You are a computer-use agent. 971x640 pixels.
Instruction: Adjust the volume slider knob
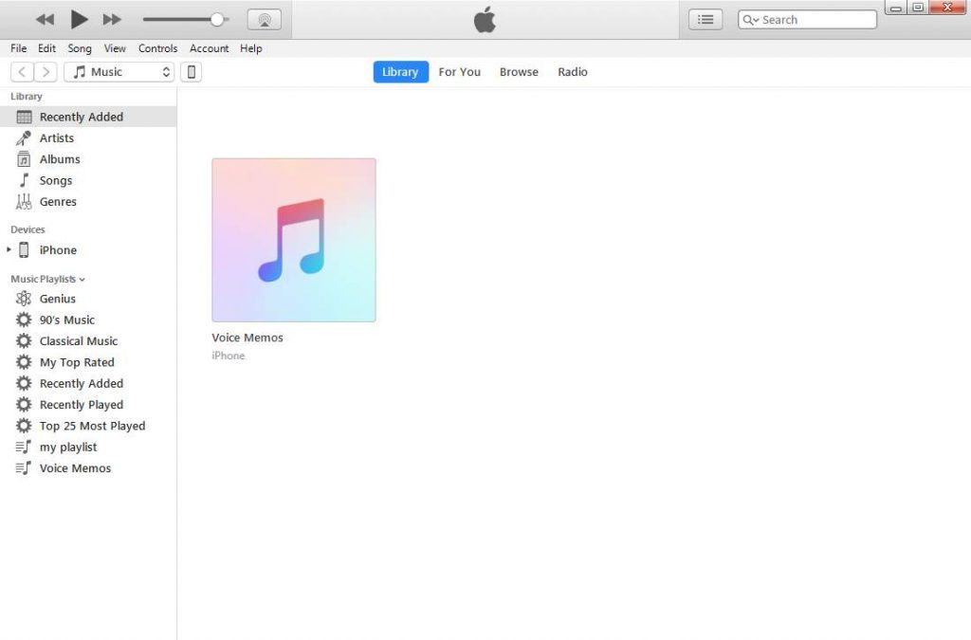click(217, 19)
